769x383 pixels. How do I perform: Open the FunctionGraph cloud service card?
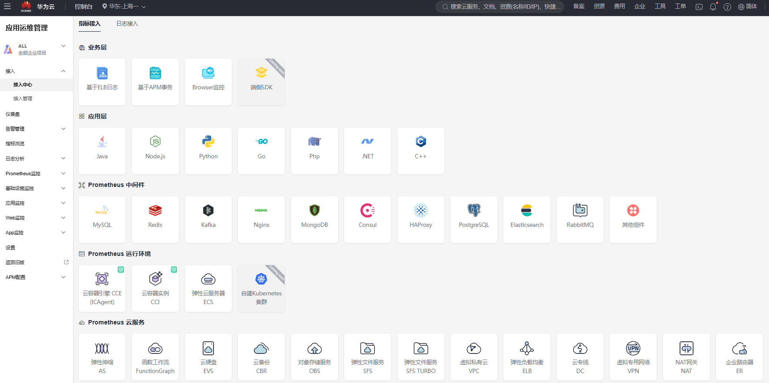tap(155, 357)
